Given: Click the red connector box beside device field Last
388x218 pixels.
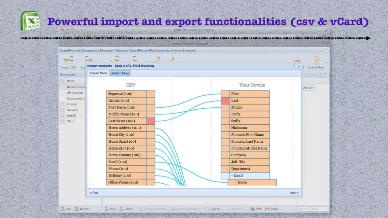Looking at the screenshot, I should point(225,100).
